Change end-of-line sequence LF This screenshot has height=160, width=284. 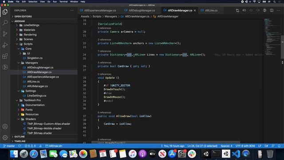260,146
